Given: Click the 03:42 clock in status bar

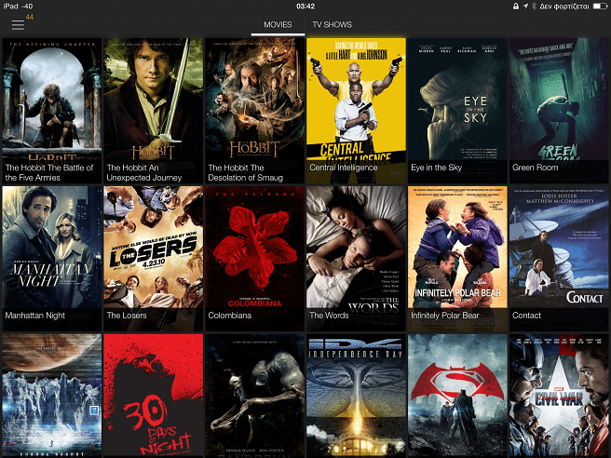Looking at the screenshot, I should [x=305, y=7].
